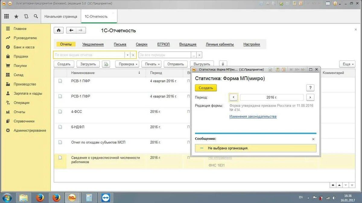Click add to favorites icon in main title bar

pyautogui.click(x=281, y=4)
